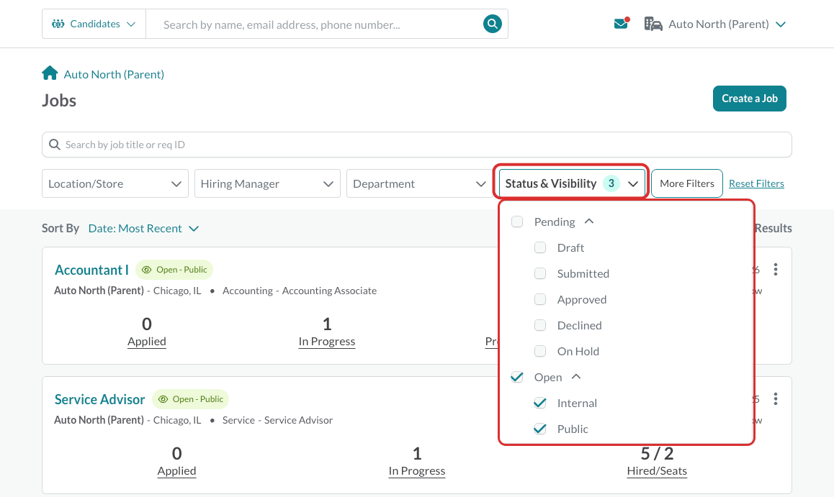Image resolution: width=834 pixels, height=497 pixels.
Task: Open the Candidates search-type dropdown
Action: point(94,24)
